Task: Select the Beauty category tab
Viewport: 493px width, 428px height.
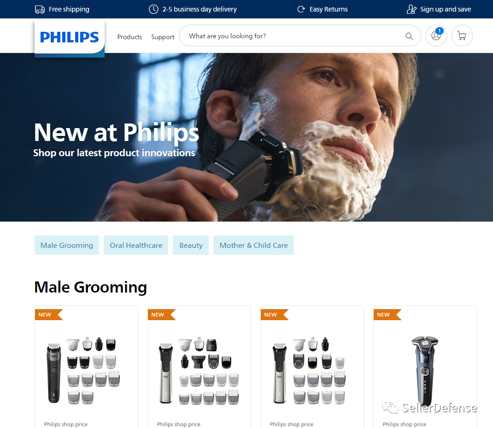Action: click(191, 245)
